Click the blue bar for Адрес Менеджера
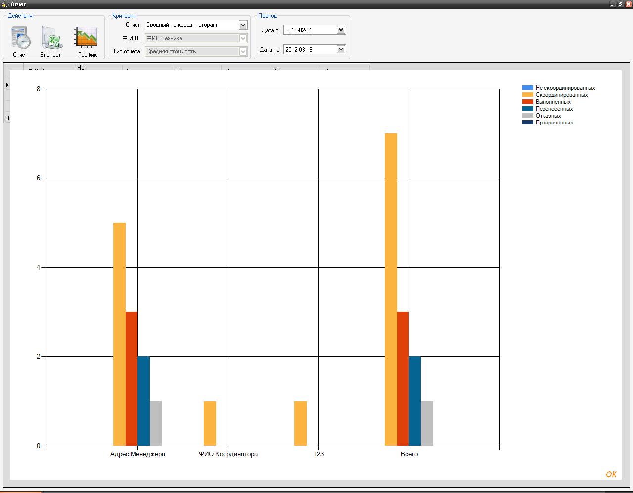This screenshot has width=633, height=493. (143, 401)
